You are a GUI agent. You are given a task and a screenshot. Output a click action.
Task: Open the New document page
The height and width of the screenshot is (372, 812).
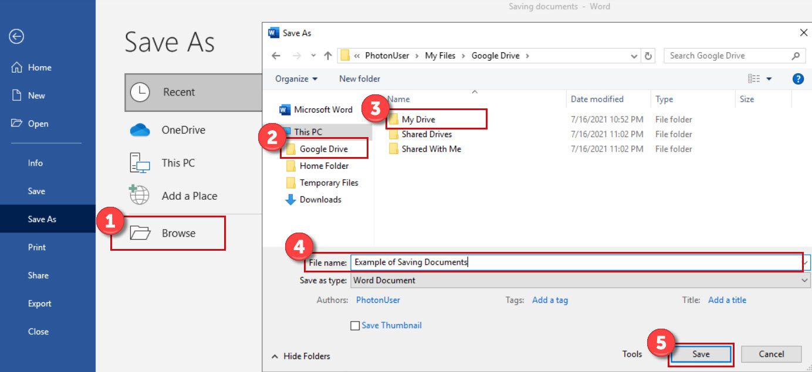(28, 95)
